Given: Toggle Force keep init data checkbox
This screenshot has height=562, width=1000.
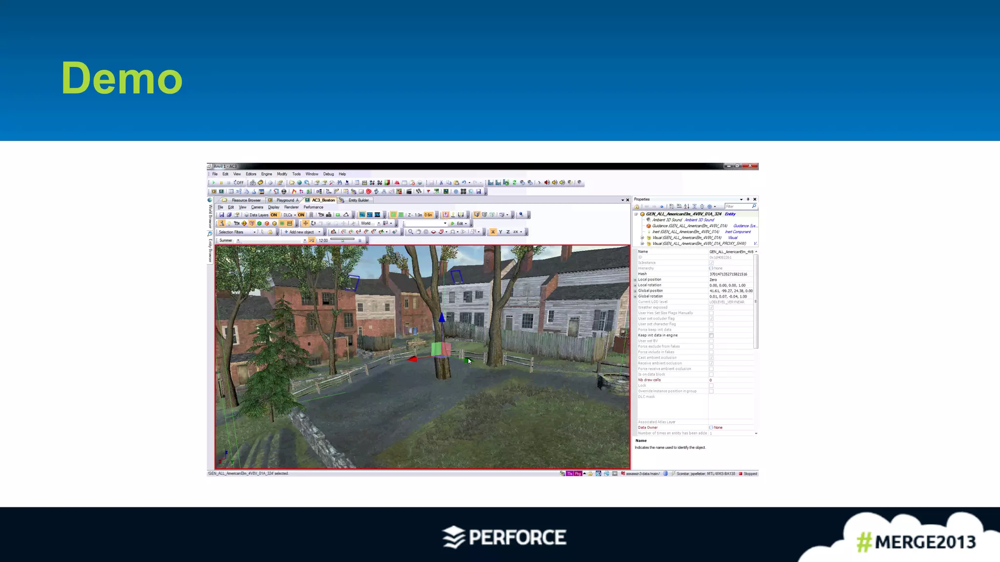Looking at the screenshot, I should [x=711, y=330].
